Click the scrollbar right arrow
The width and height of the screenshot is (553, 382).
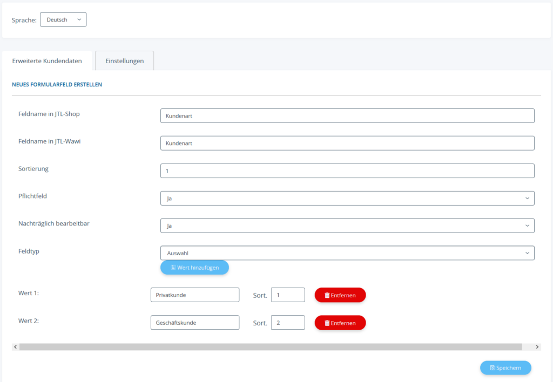coord(537,347)
